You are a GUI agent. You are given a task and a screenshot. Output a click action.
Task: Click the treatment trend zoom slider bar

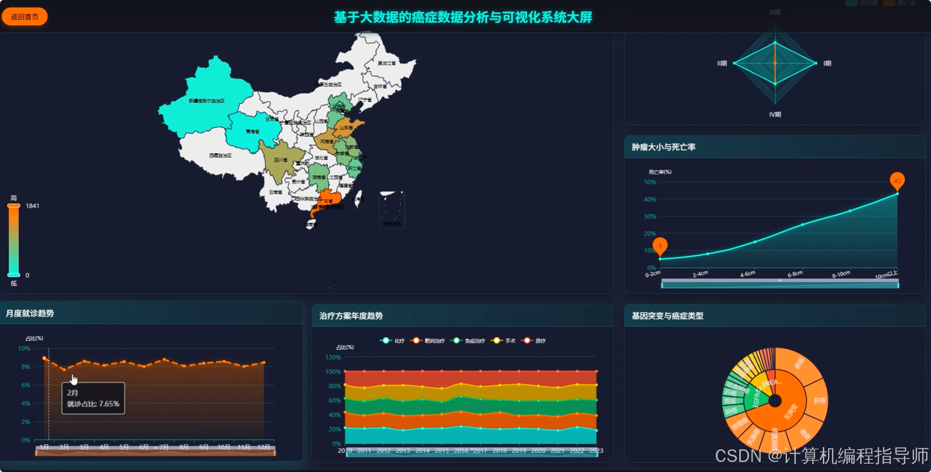pyautogui.click(x=471, y=454)
